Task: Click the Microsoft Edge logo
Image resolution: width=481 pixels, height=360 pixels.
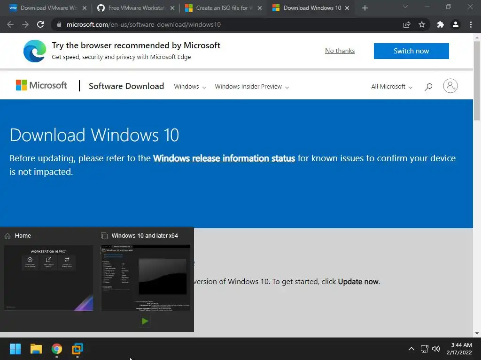Action: [x=35, y=51]
